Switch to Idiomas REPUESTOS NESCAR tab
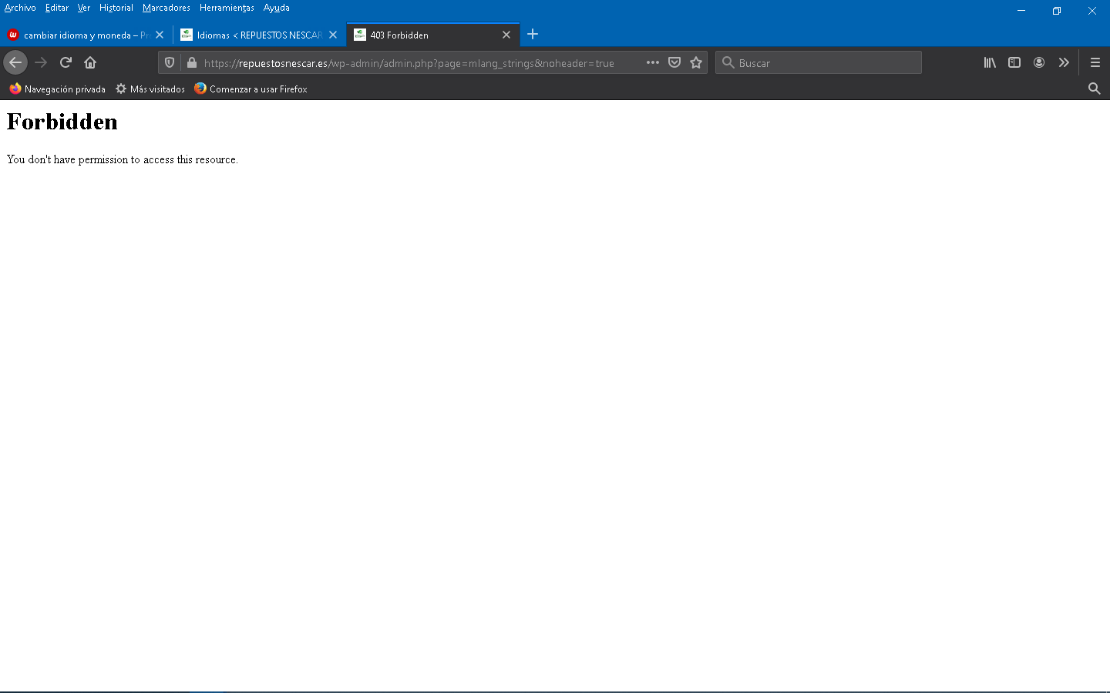The height and width of the screenshot is (693, 1110). pos(260,35)
